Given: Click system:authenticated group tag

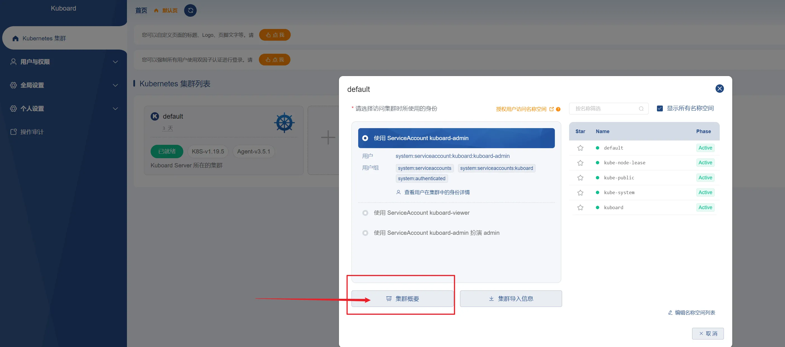Looking at the screenshot, I should click(x=422, y=179).
